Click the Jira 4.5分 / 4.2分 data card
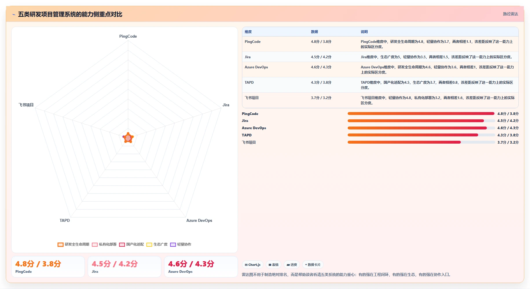 click(x=124, y=267)
